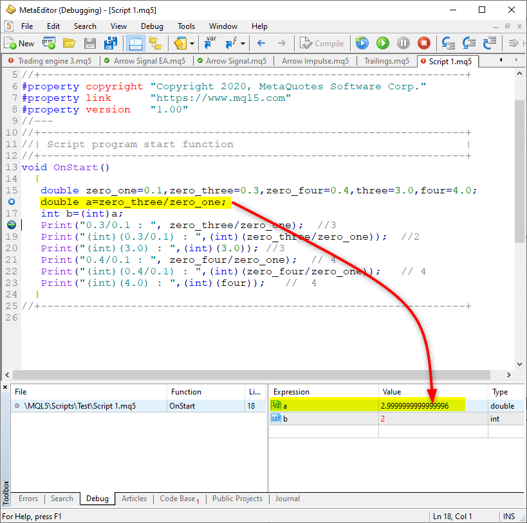527x523 pixels.
Task: Click the Step Into debug icon
Action: 448,43
